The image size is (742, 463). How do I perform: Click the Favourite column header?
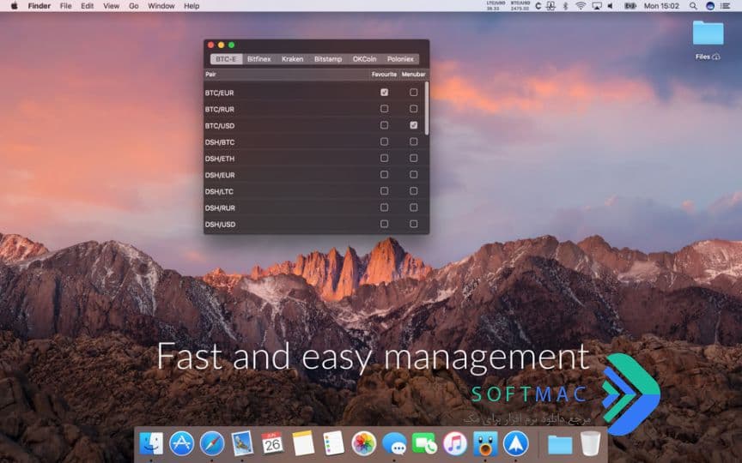point(384,75)
